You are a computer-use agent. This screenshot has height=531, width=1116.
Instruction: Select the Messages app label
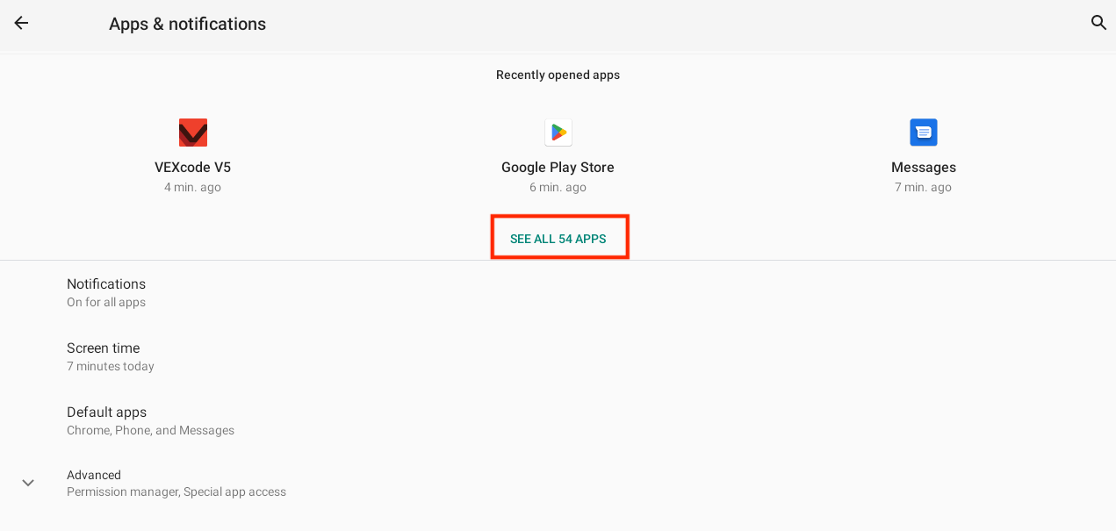923,167
